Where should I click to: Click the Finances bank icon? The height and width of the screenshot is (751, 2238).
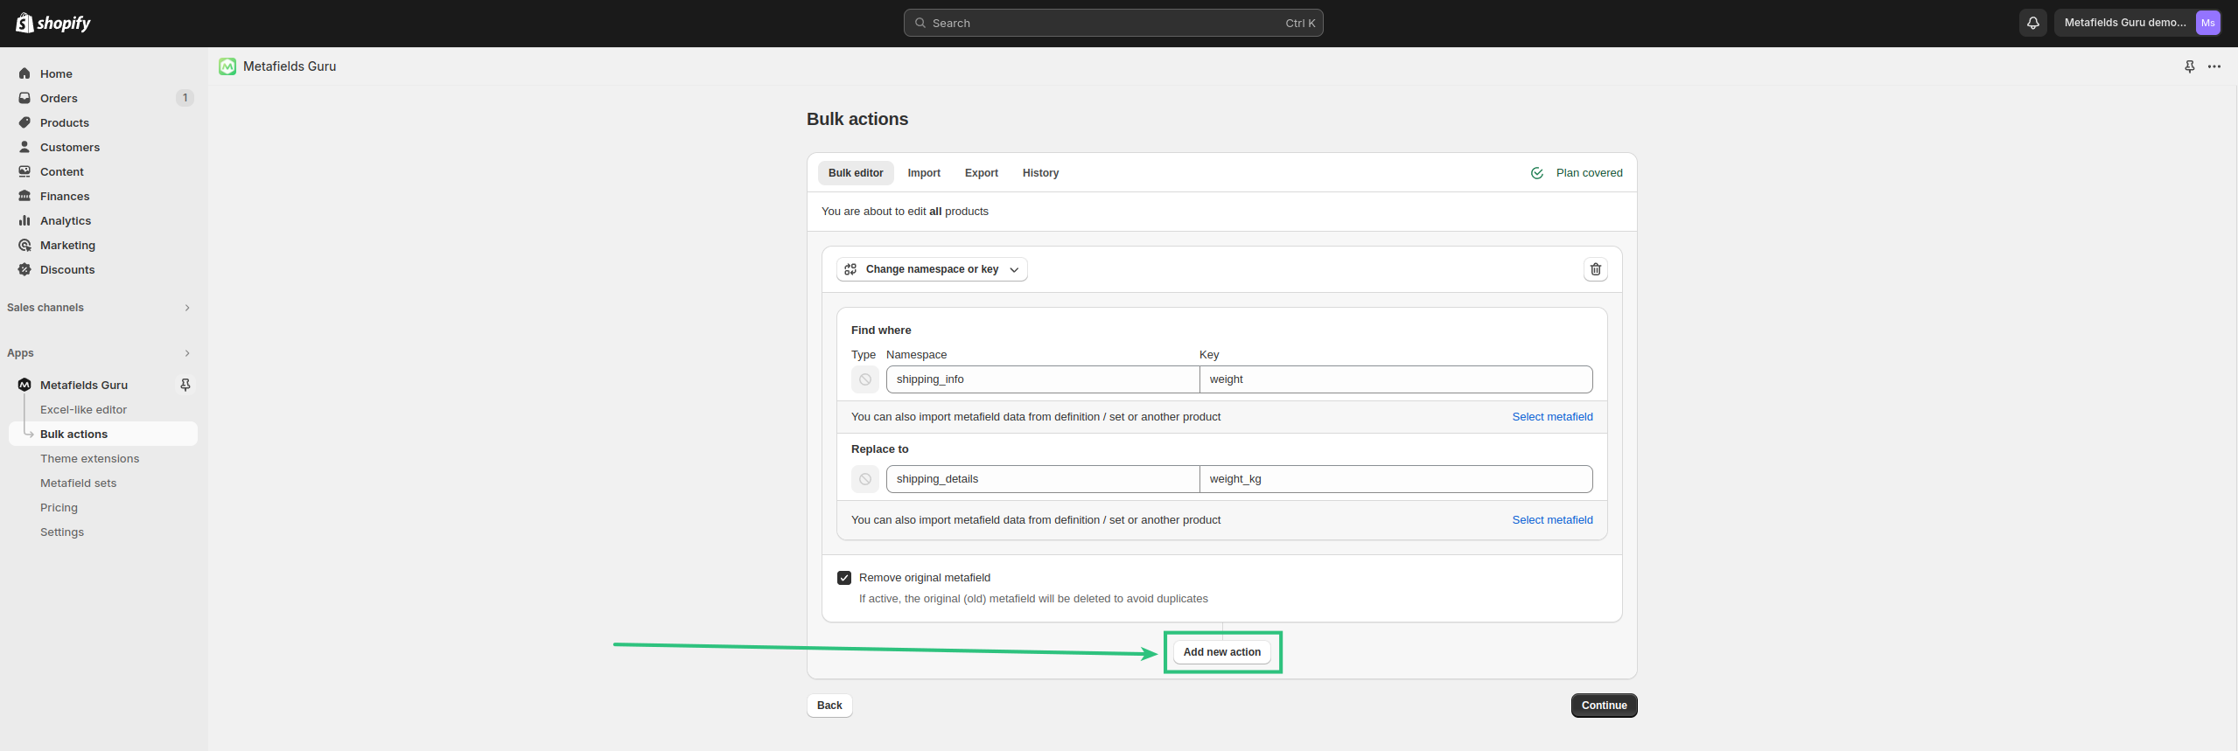pyautogui.click(x=24, y=196)
